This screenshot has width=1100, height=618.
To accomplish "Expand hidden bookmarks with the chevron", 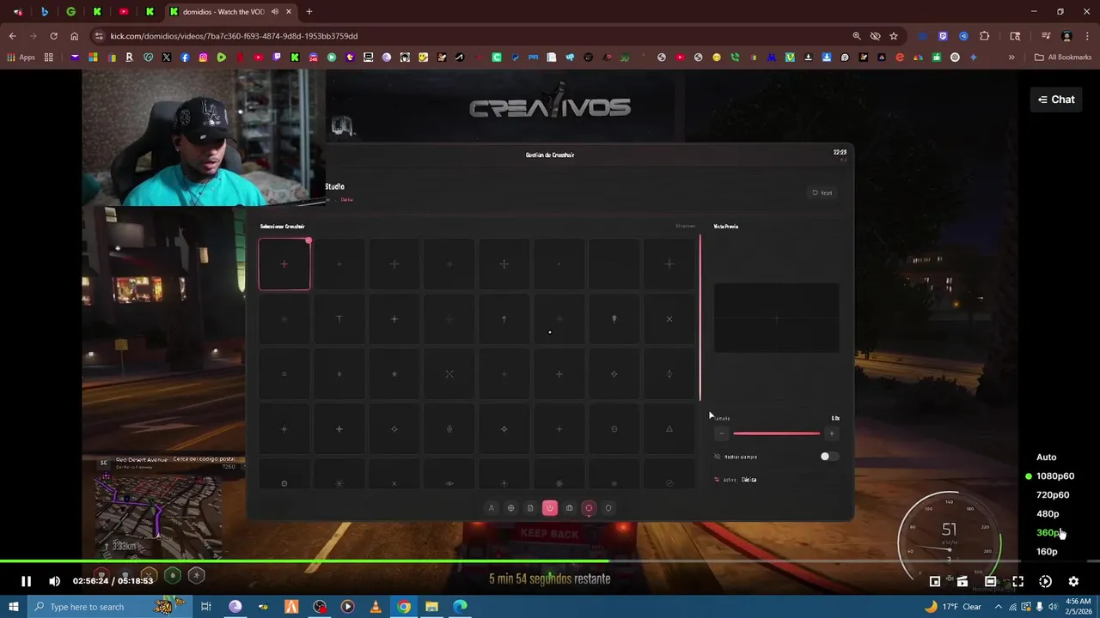I will tap(1011, 58).
